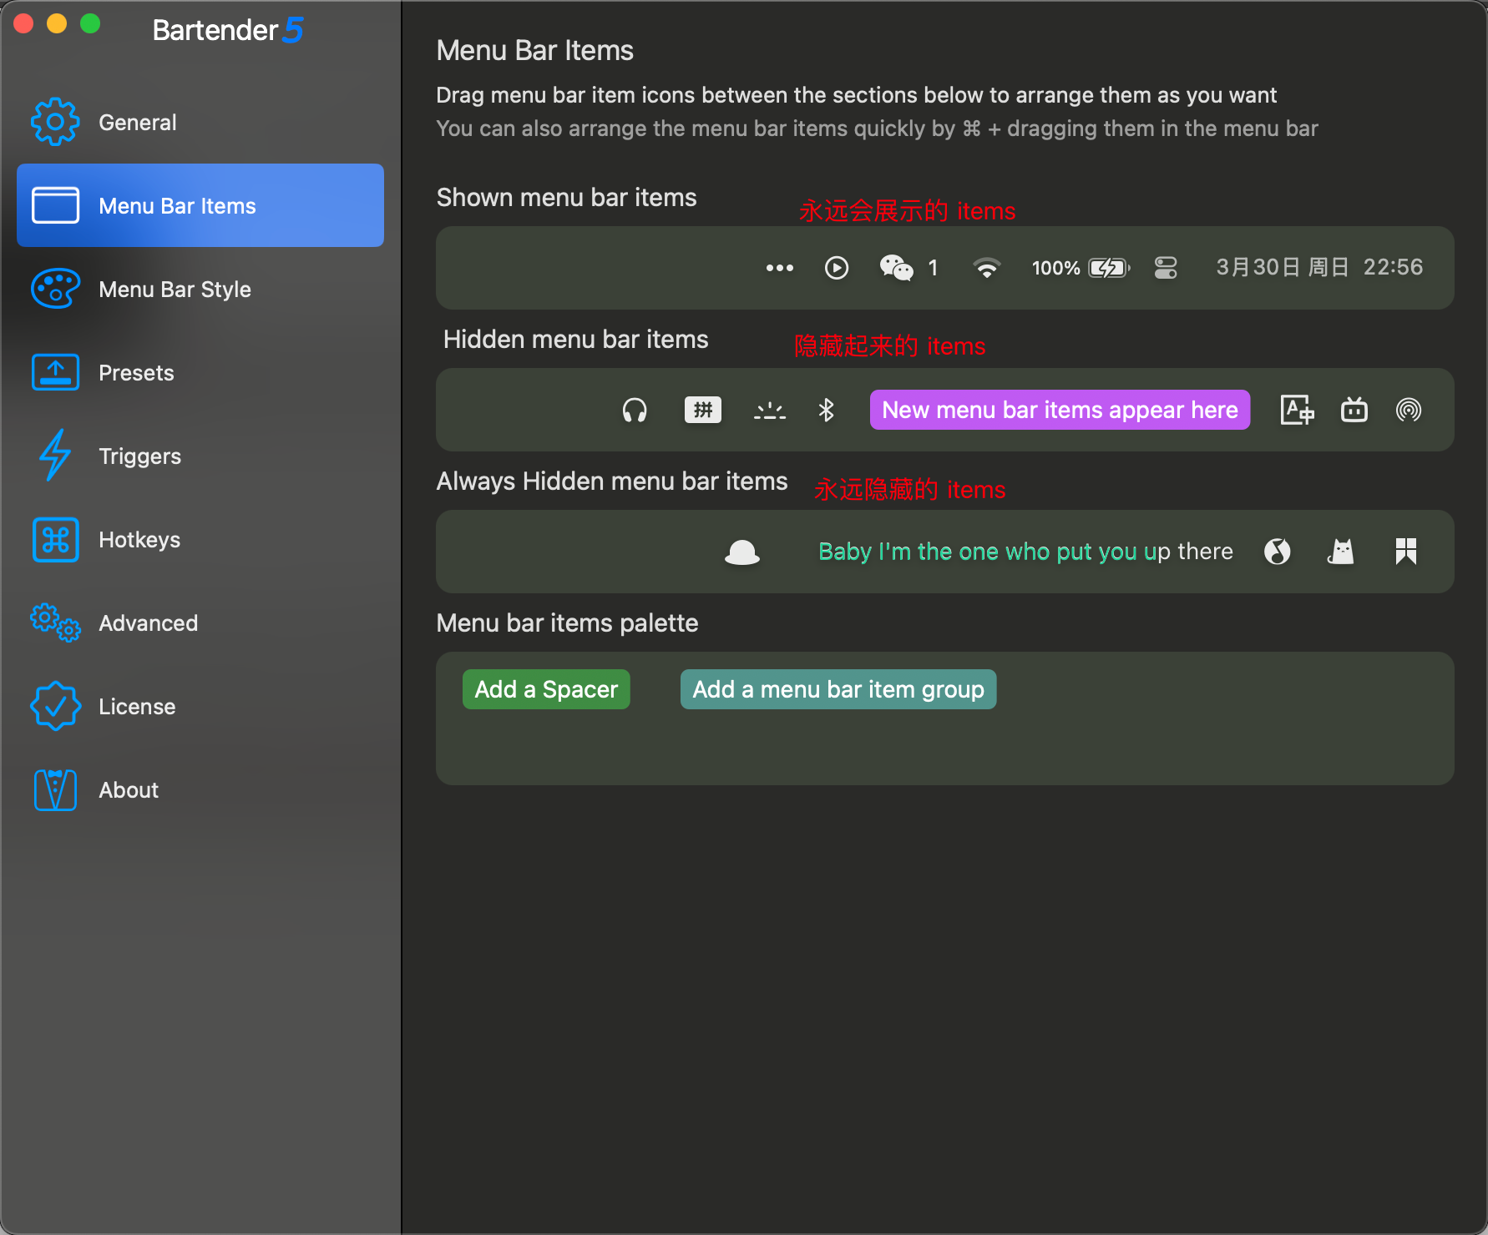Click the date and time item 22:56
1488x1235 pixels.
tap(1319, 267)
